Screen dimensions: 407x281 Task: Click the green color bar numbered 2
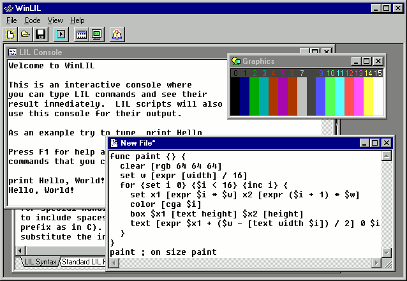click(255, 96)
